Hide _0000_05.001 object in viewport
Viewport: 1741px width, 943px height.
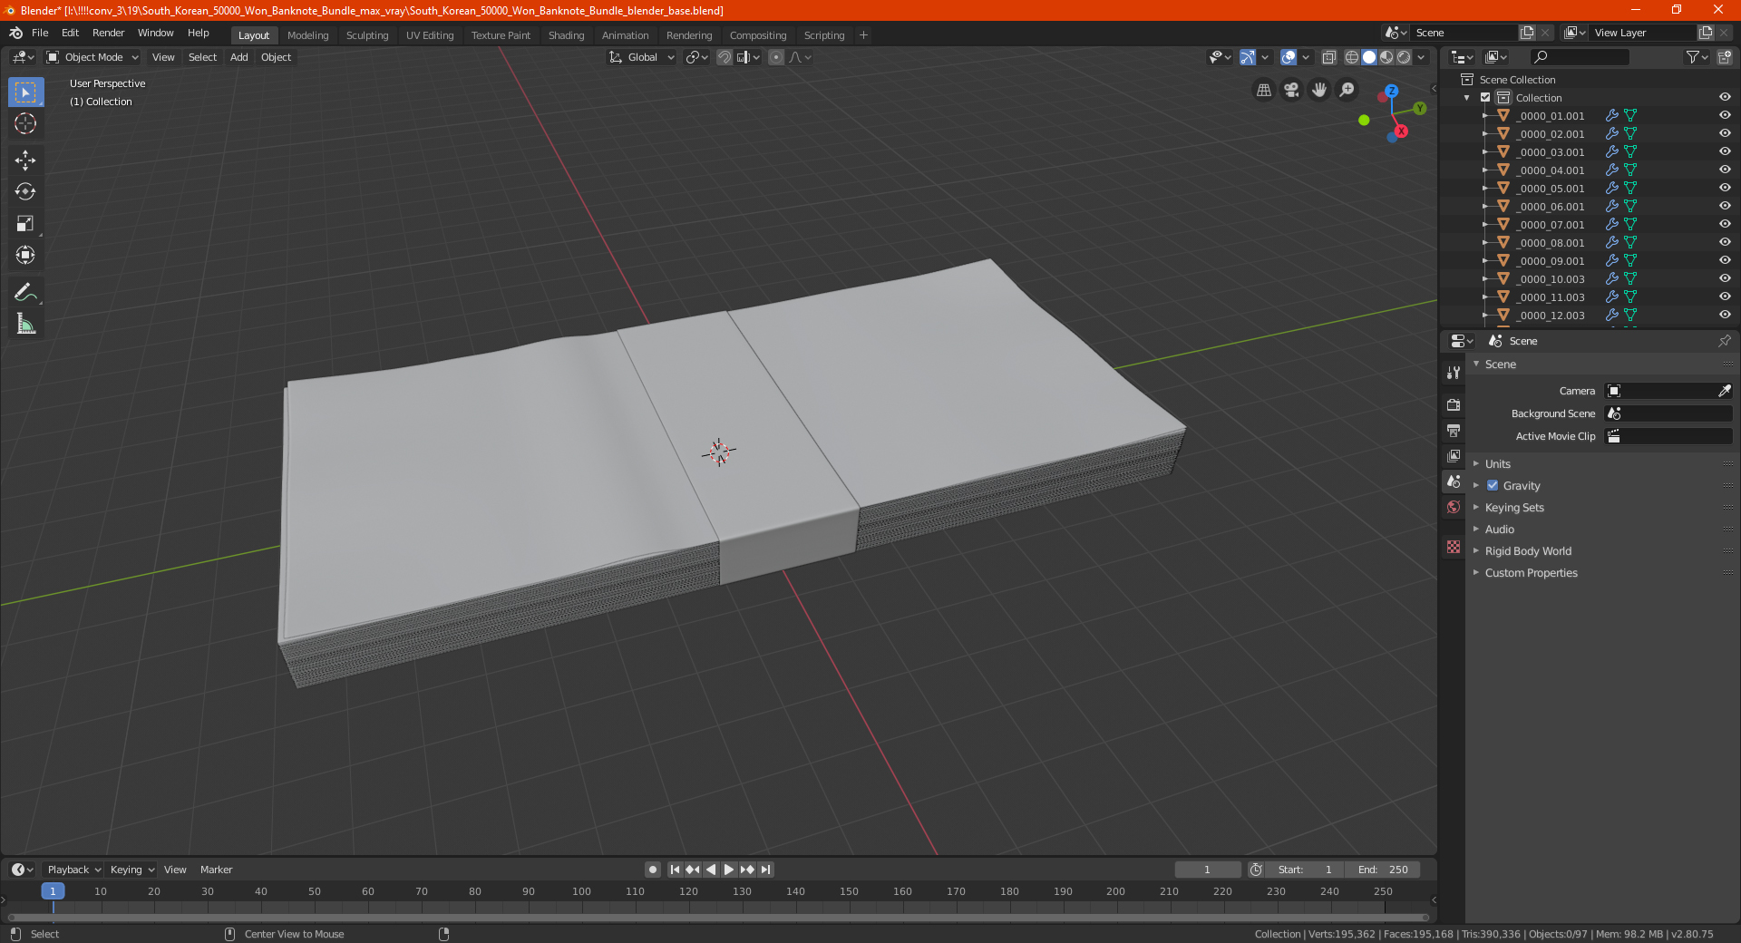1725,188
